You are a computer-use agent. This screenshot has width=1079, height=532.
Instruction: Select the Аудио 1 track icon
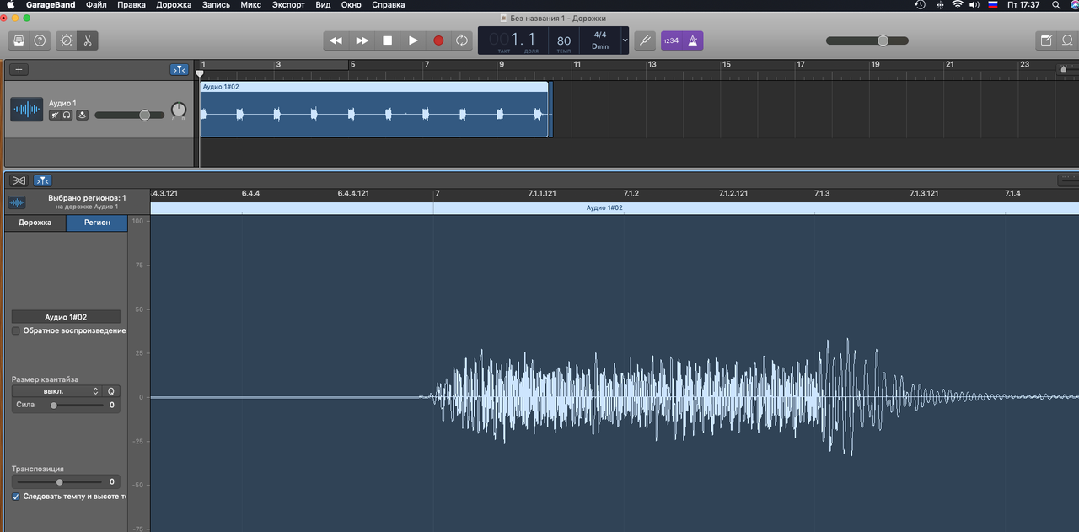click(x=27, y=110)
